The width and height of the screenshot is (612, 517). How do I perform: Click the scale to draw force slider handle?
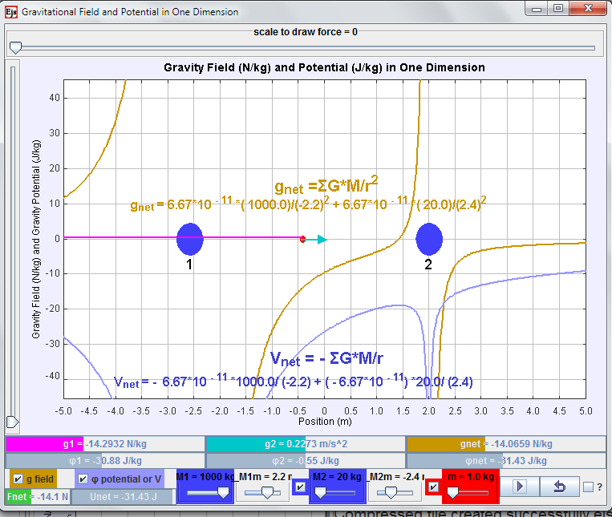click(15, 47)
